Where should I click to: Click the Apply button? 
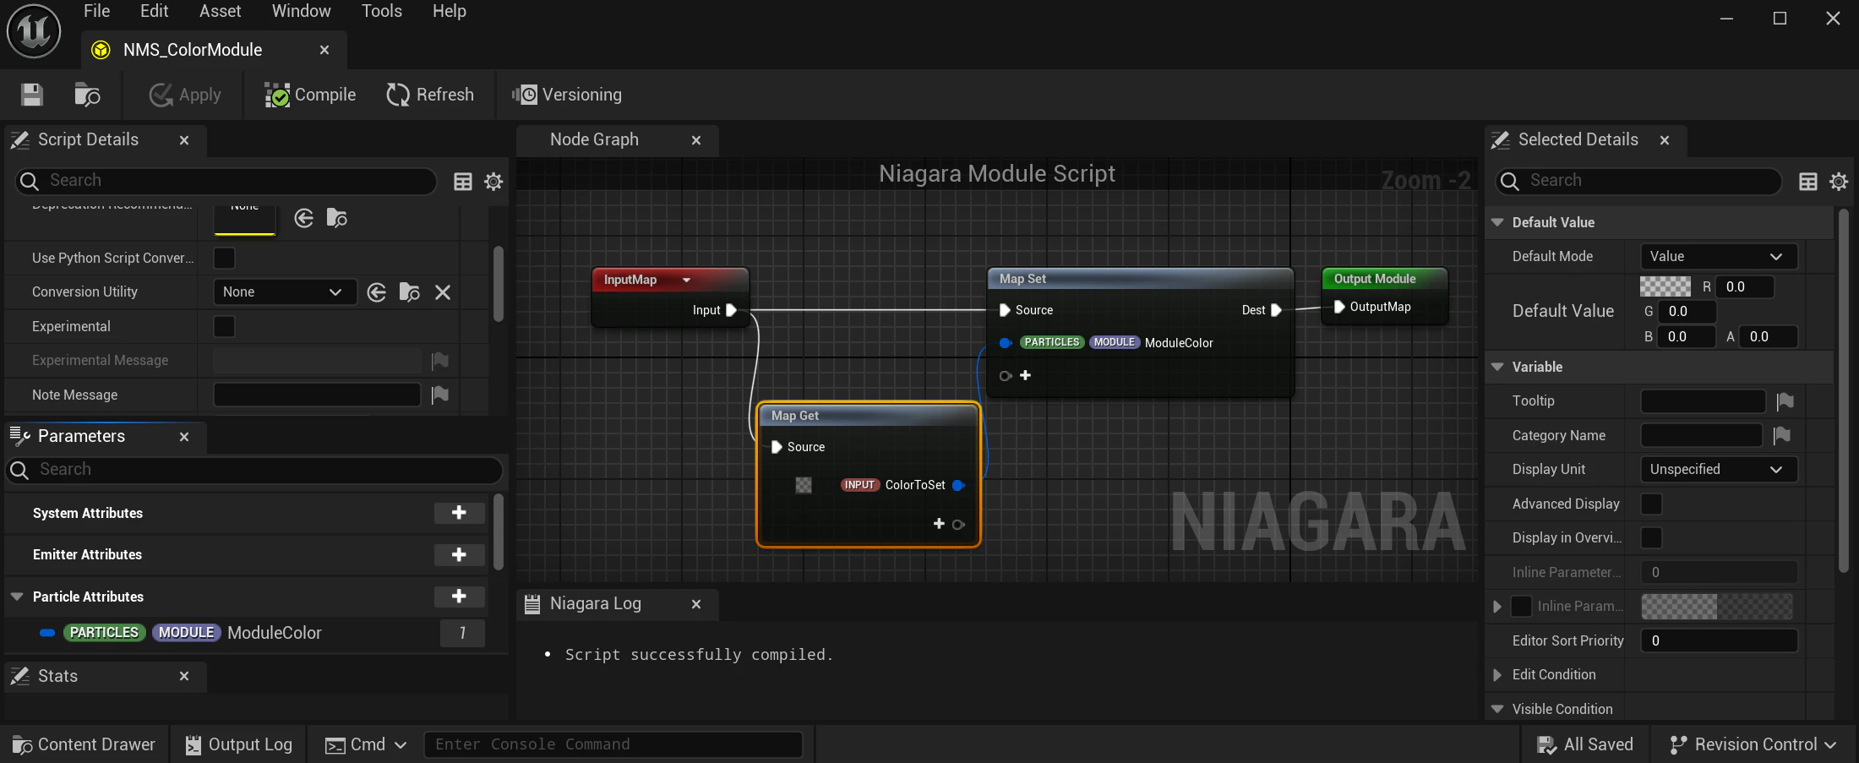click(185, 95)
